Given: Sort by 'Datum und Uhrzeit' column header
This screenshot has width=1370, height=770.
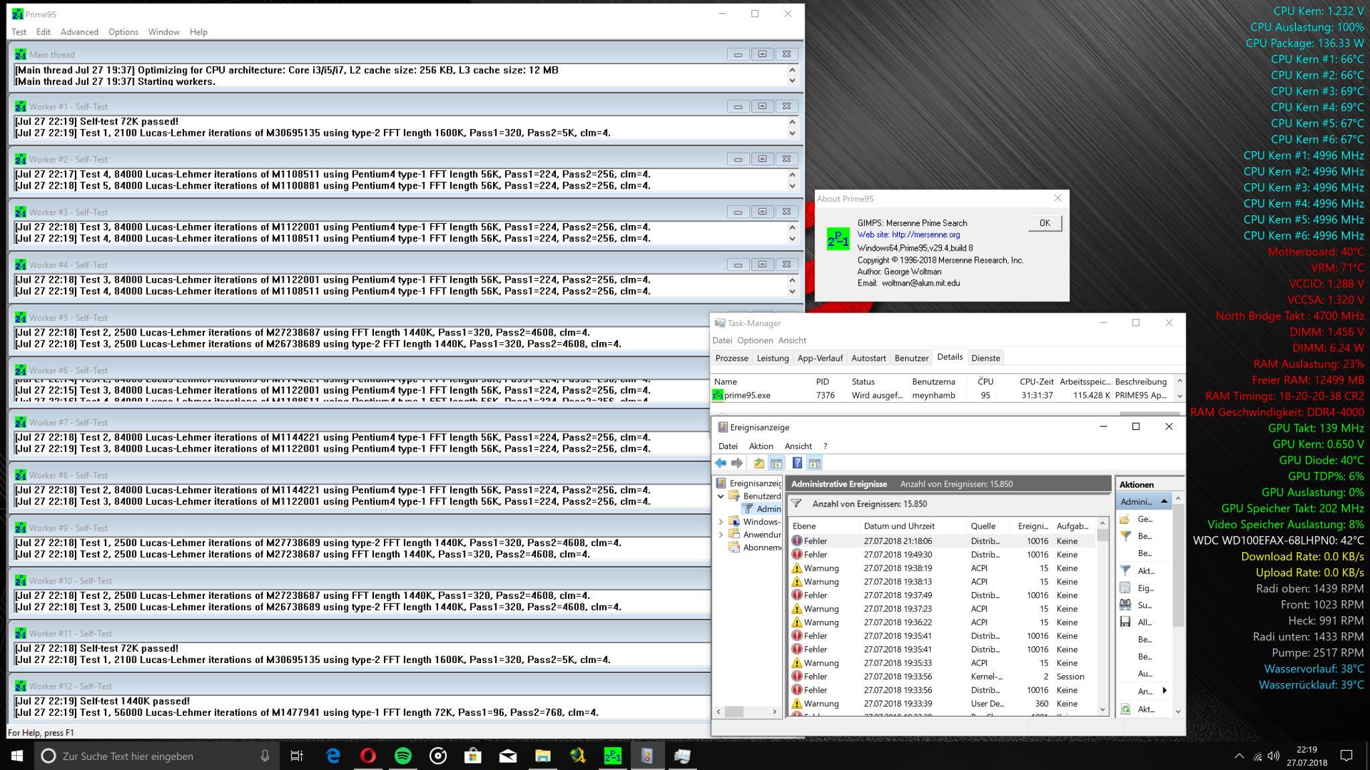Looking at the screenshot, I should [x=913, y=526].
